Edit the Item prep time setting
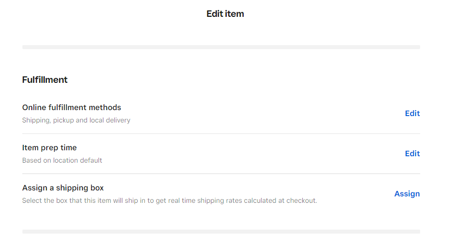This screenshot has height=247, width=450. 412,154
